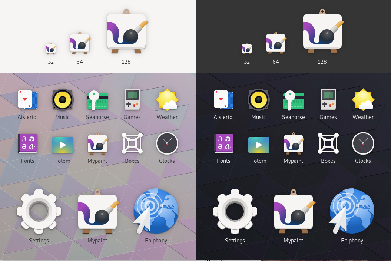The width and height of the screenshot is (391, 261).
Task: Click the Music speaker icon
Action: [x=62, y=100]
